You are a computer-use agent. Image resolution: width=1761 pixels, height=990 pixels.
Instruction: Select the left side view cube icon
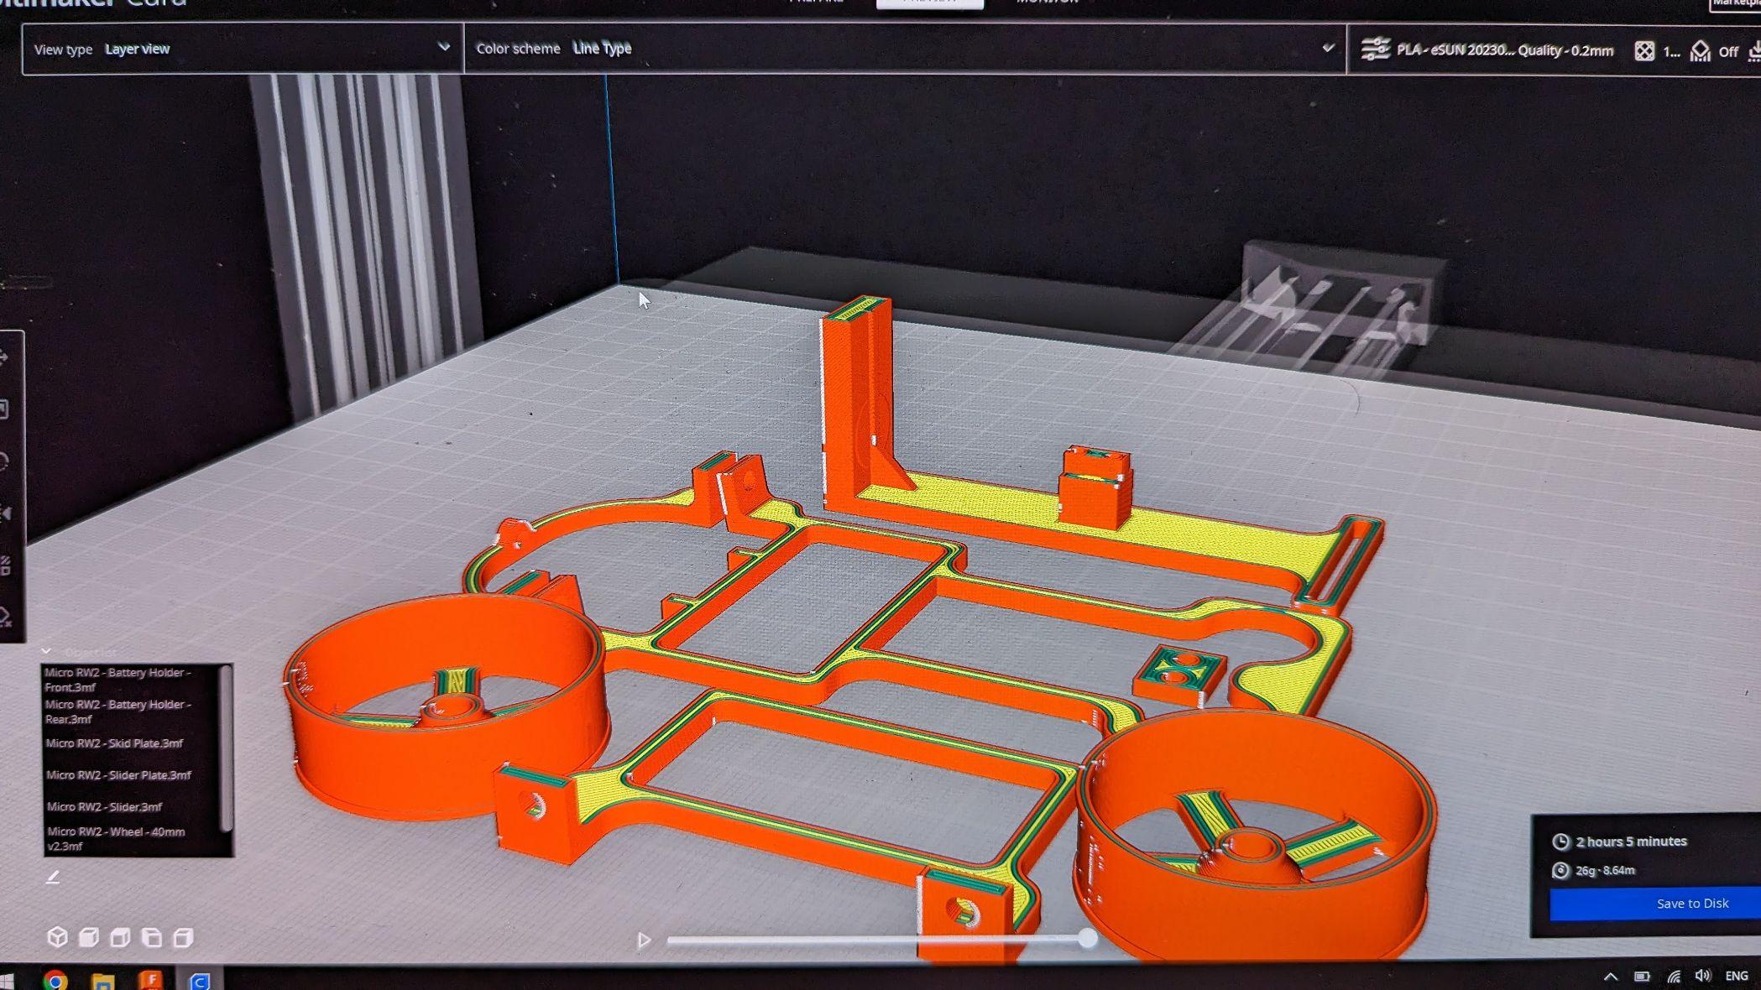click(152, 937)
